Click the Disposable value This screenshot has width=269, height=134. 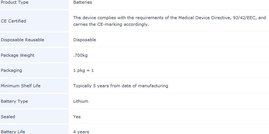click(85, 40)
